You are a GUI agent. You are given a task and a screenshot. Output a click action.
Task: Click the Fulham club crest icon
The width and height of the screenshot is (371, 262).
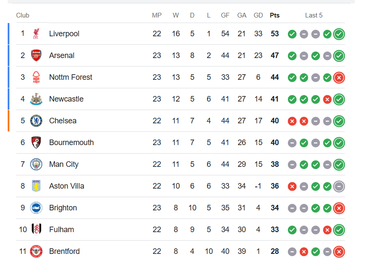(36, 230)
